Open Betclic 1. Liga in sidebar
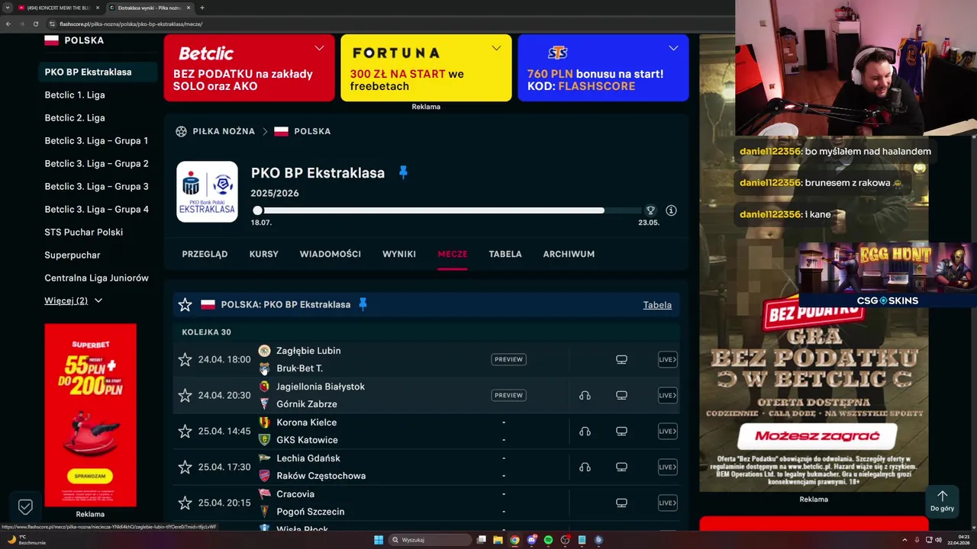Viewport: 977px width, 549px height. [75, 95]
